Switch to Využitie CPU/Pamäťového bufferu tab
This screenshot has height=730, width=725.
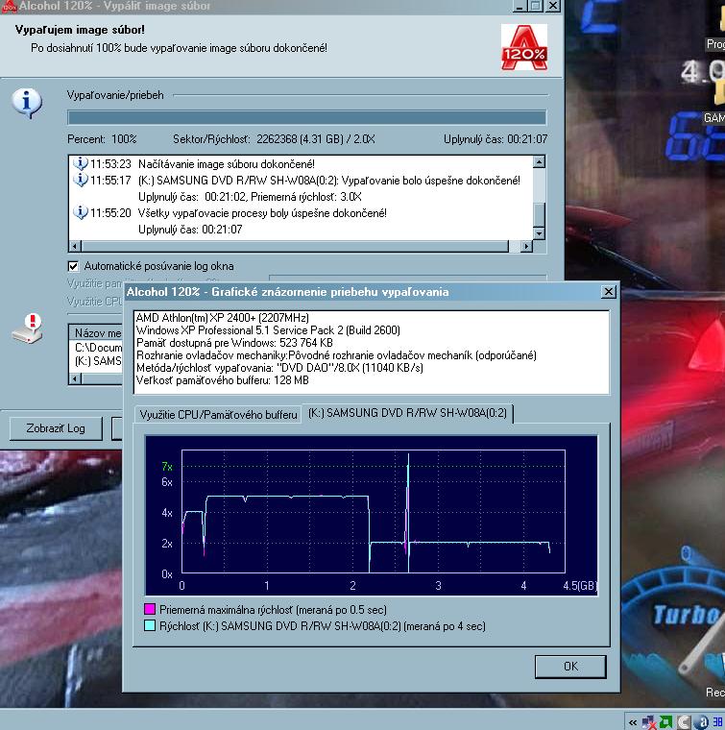[217, 414]
